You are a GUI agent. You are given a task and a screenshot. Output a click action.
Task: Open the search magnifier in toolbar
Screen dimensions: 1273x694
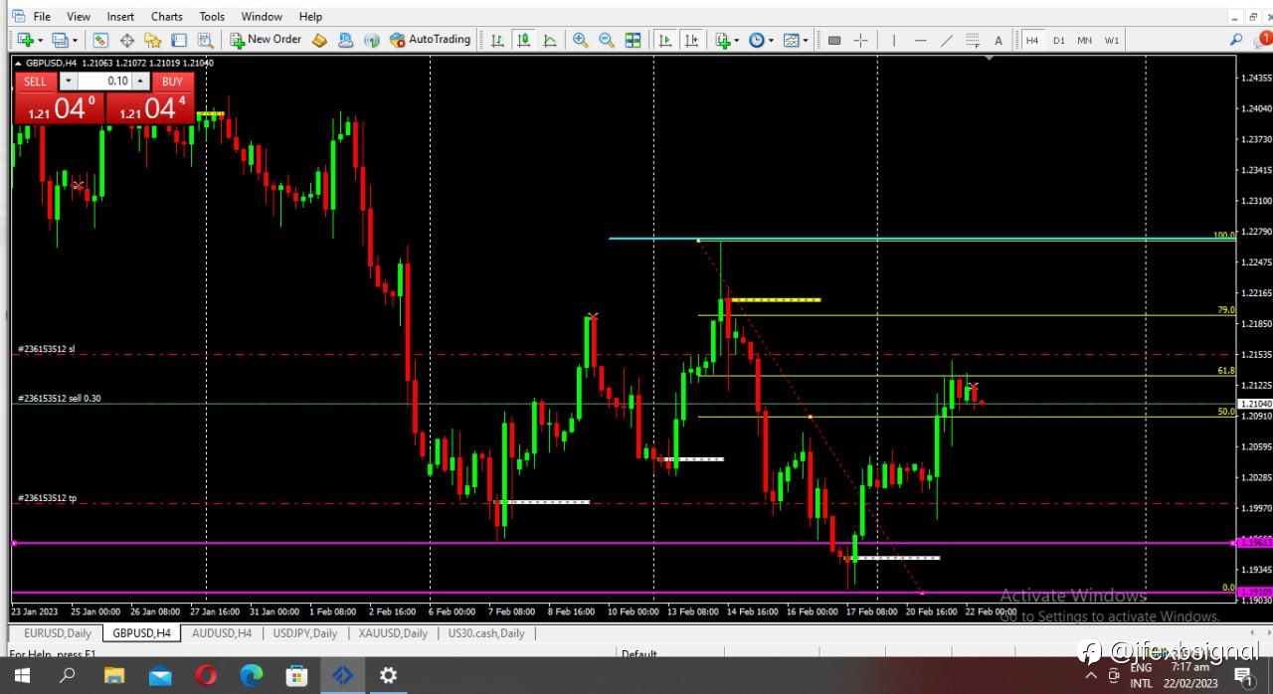tap(1236, 40)
